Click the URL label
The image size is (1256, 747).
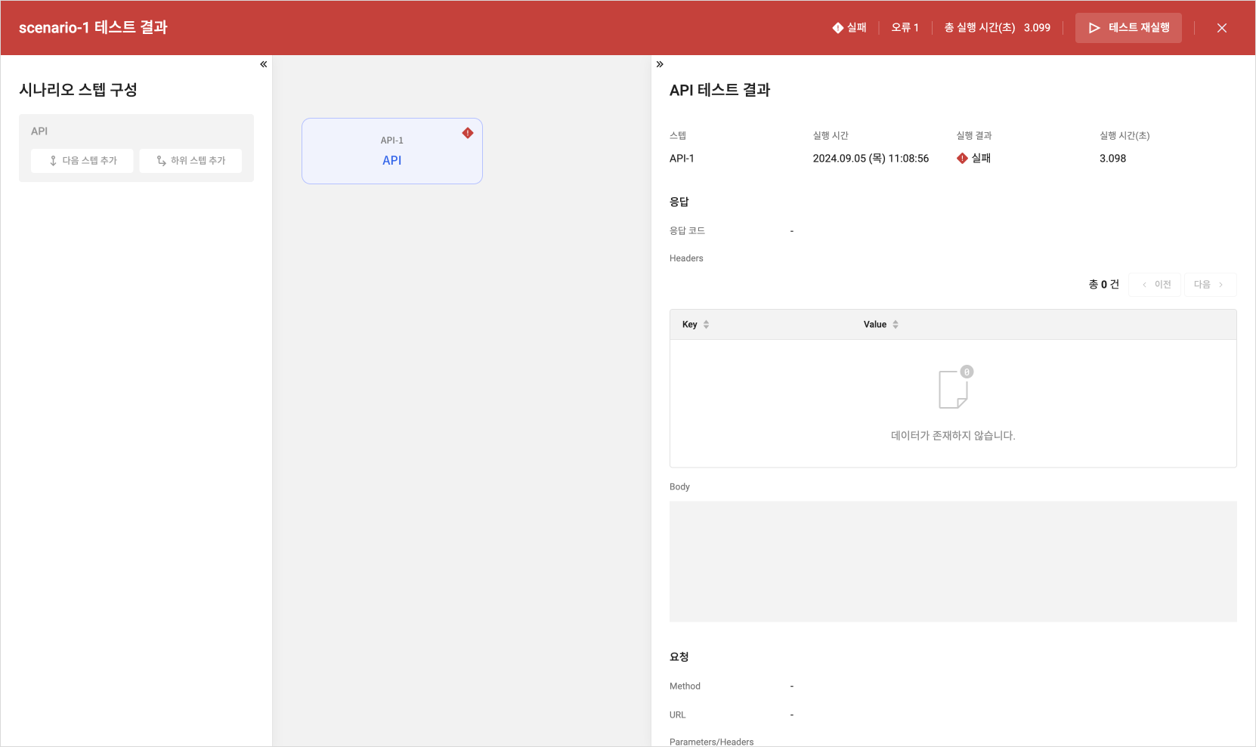pos(678,715)
